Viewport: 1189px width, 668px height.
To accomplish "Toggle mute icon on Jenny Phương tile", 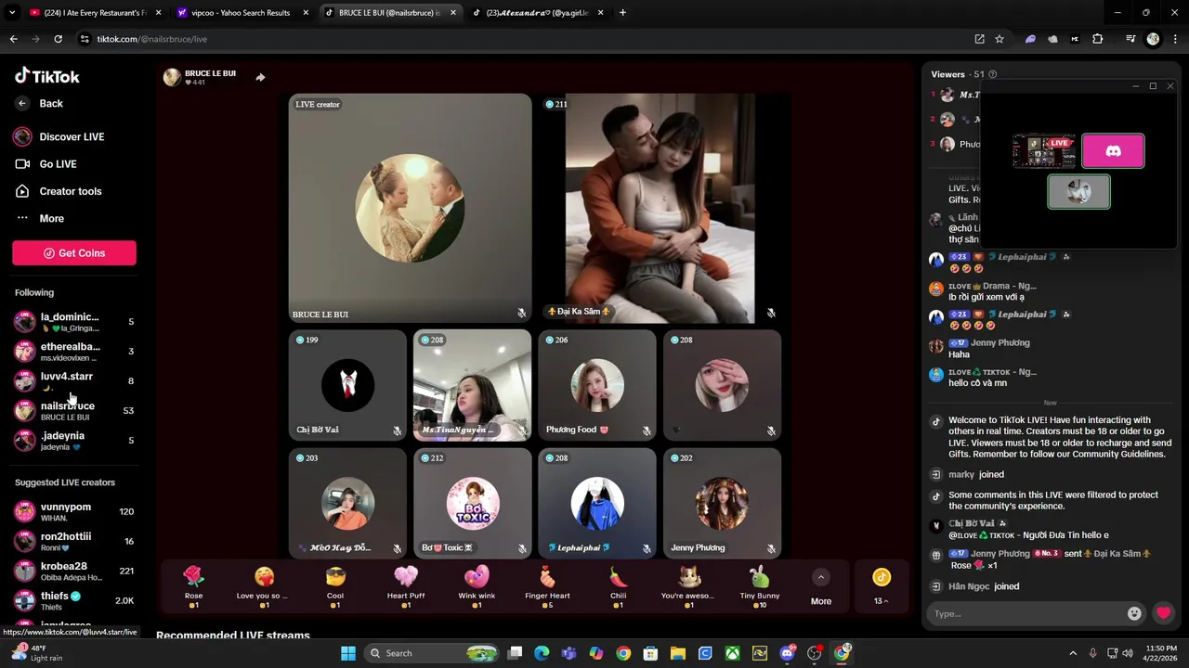I will [x=771, y=548].
